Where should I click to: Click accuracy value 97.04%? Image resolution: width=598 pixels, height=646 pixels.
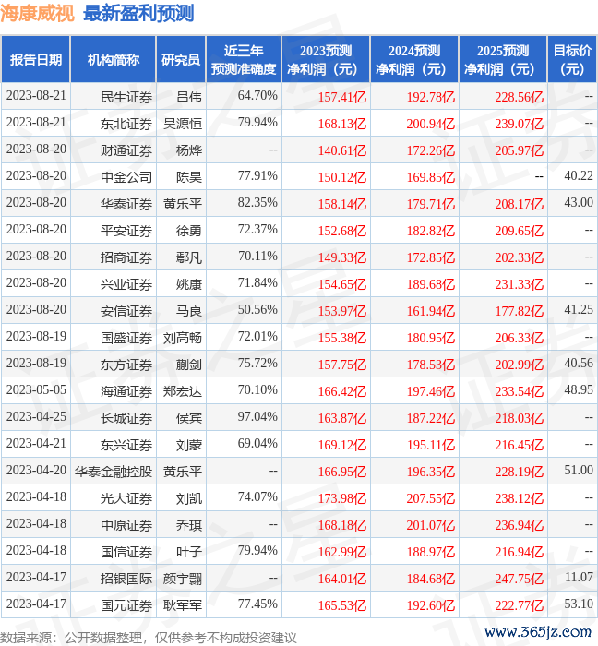coord(257,416)
